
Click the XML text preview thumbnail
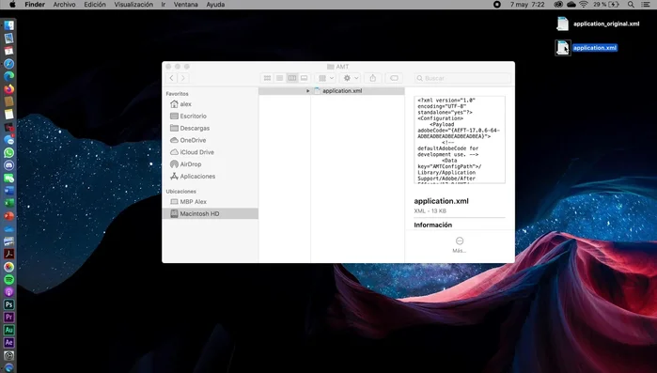(460, 139)
